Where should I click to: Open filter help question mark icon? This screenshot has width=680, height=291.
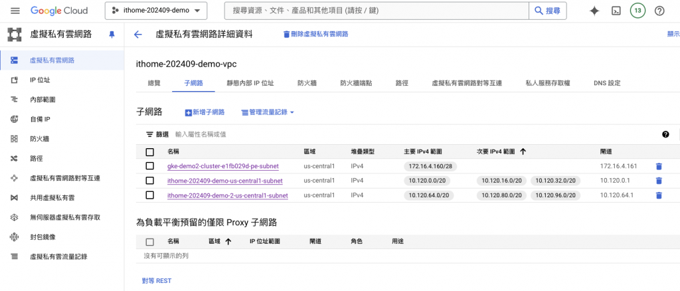pyautogui.click(x=665, y=134)
